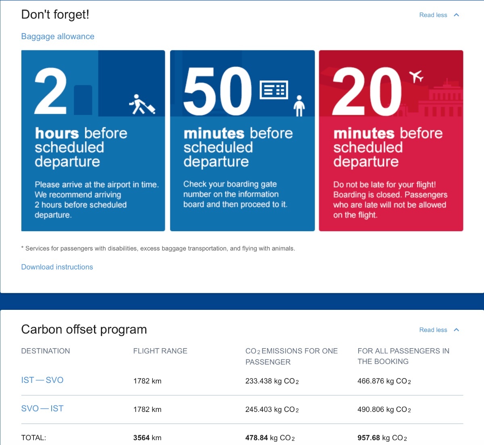Screen dimensions: 484x445
Task: Click the 466.876 kg CO2 value
Action: coord(384,381)
